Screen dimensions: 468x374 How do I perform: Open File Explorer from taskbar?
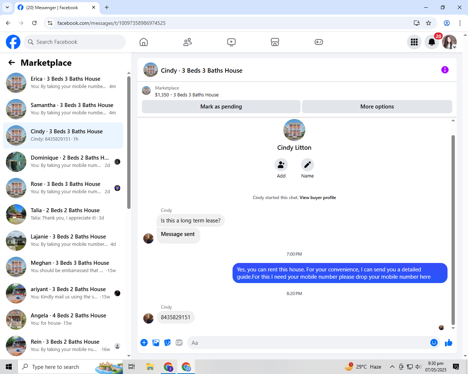150,367
